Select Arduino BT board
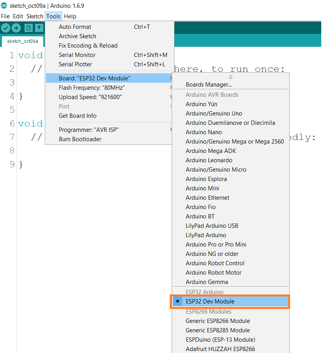The width and height of the screenshot is (322, 353). (231, 216)
